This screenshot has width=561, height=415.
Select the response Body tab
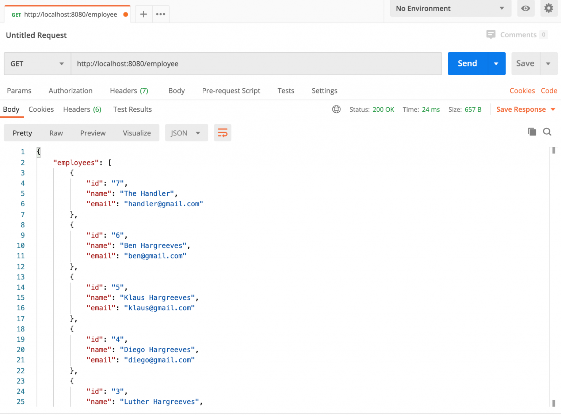click(x=11, y=109)
